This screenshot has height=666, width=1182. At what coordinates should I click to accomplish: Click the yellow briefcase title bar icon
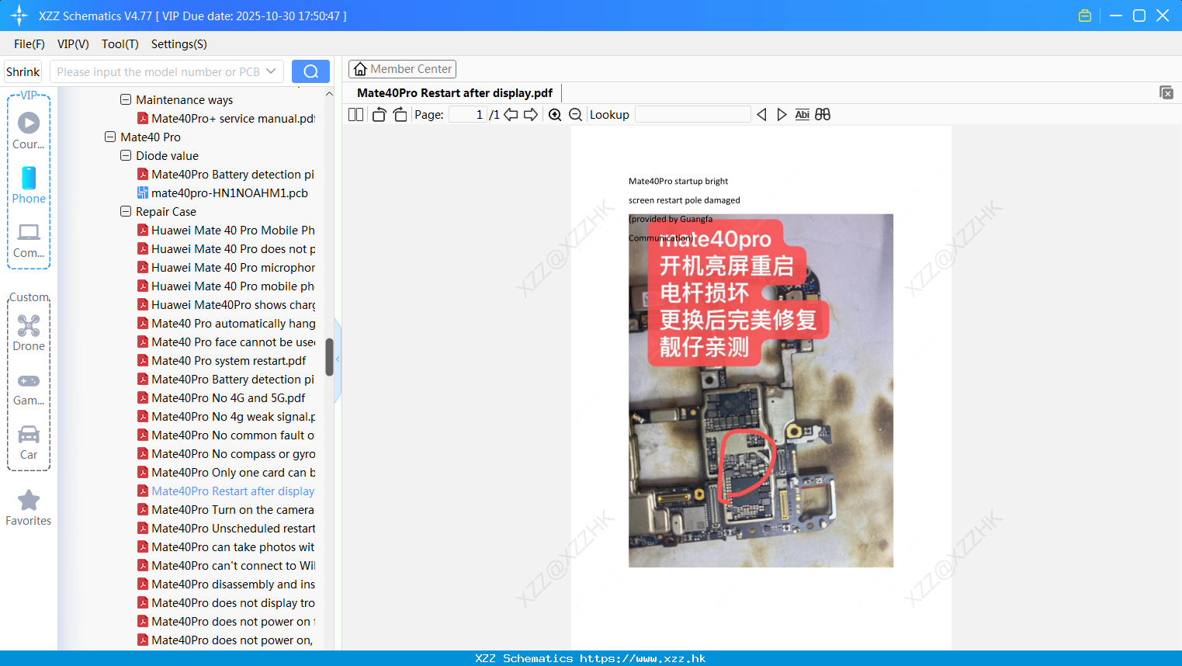(x=1085, y=16)
